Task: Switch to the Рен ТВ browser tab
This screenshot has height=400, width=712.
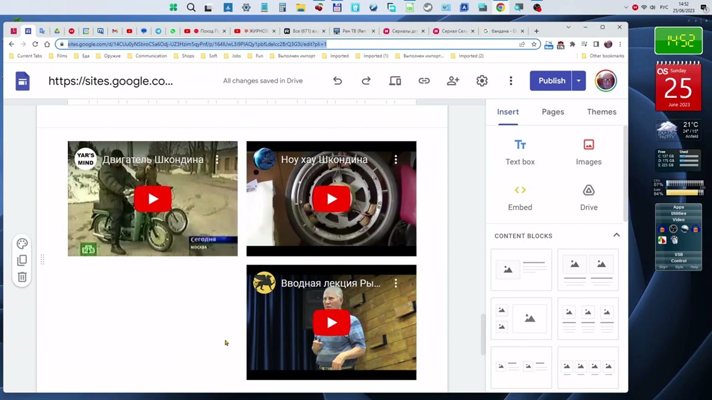Action: click(x=353, y=31)
